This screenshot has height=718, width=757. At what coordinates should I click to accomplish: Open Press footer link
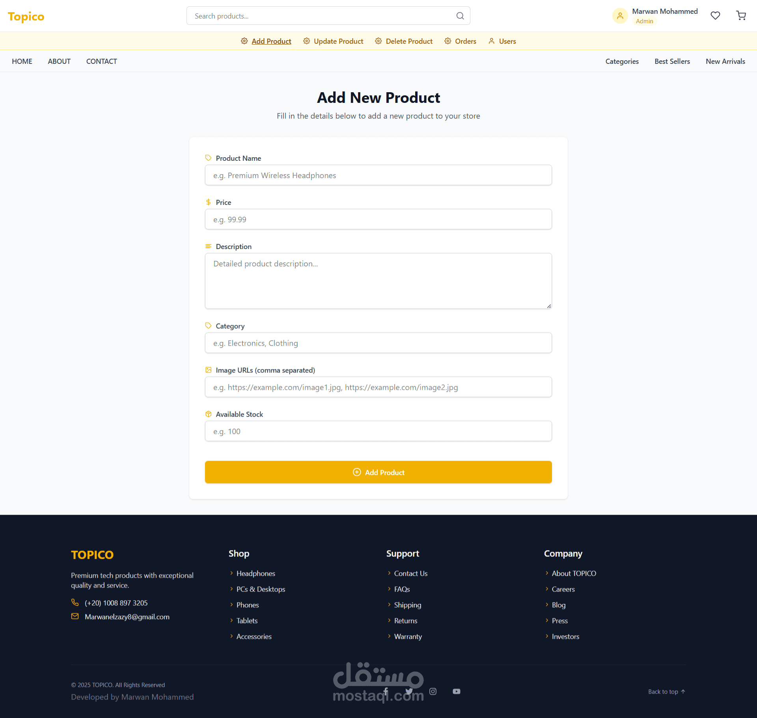point(559,621)
